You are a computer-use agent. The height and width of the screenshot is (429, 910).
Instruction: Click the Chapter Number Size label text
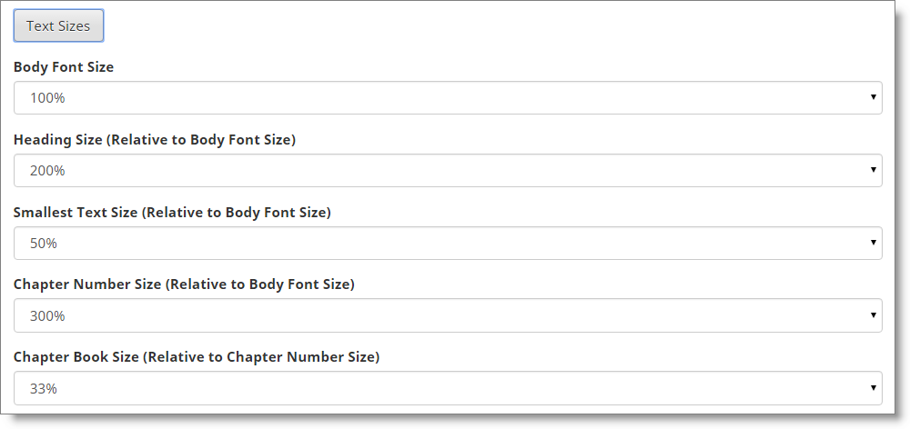184,284
